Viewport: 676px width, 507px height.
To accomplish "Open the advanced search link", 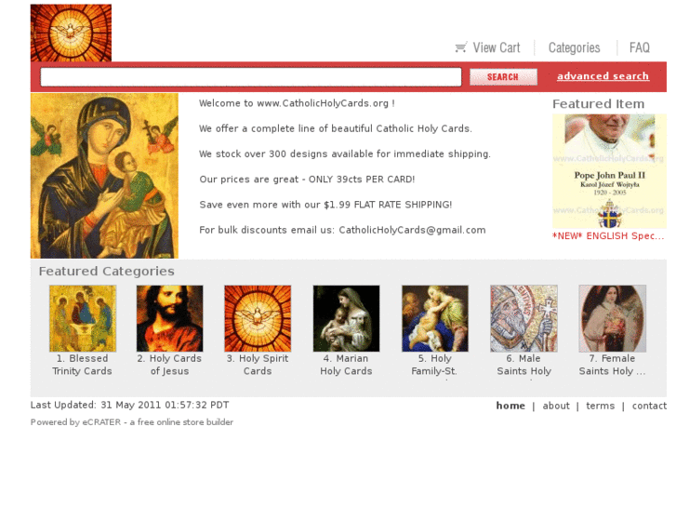I will pos(603,76).
